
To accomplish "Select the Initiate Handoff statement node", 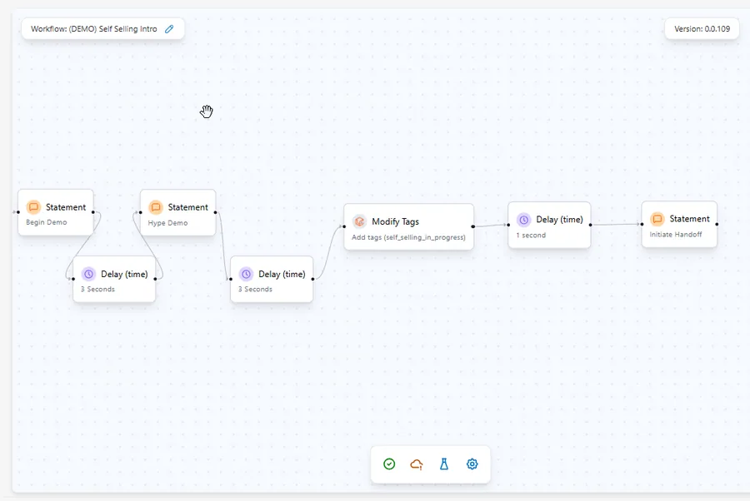I will 679,224.
